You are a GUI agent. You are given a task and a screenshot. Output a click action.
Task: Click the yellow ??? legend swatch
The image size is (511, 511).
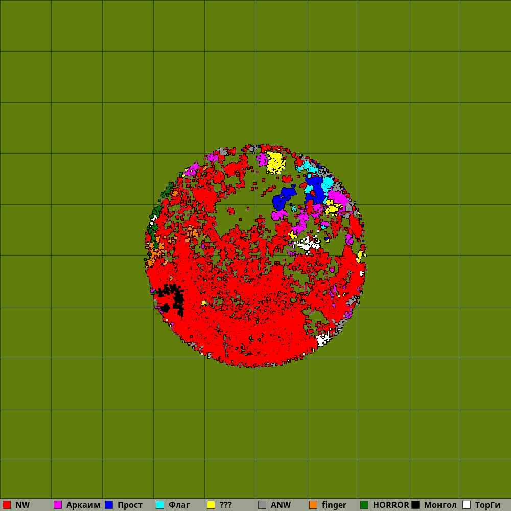click(211, 505)
